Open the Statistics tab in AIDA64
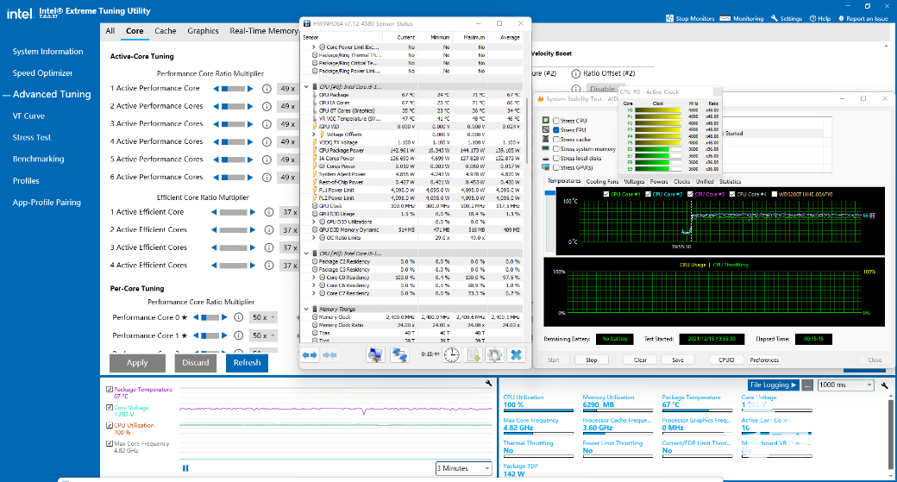897x482 pixels. 730,181
